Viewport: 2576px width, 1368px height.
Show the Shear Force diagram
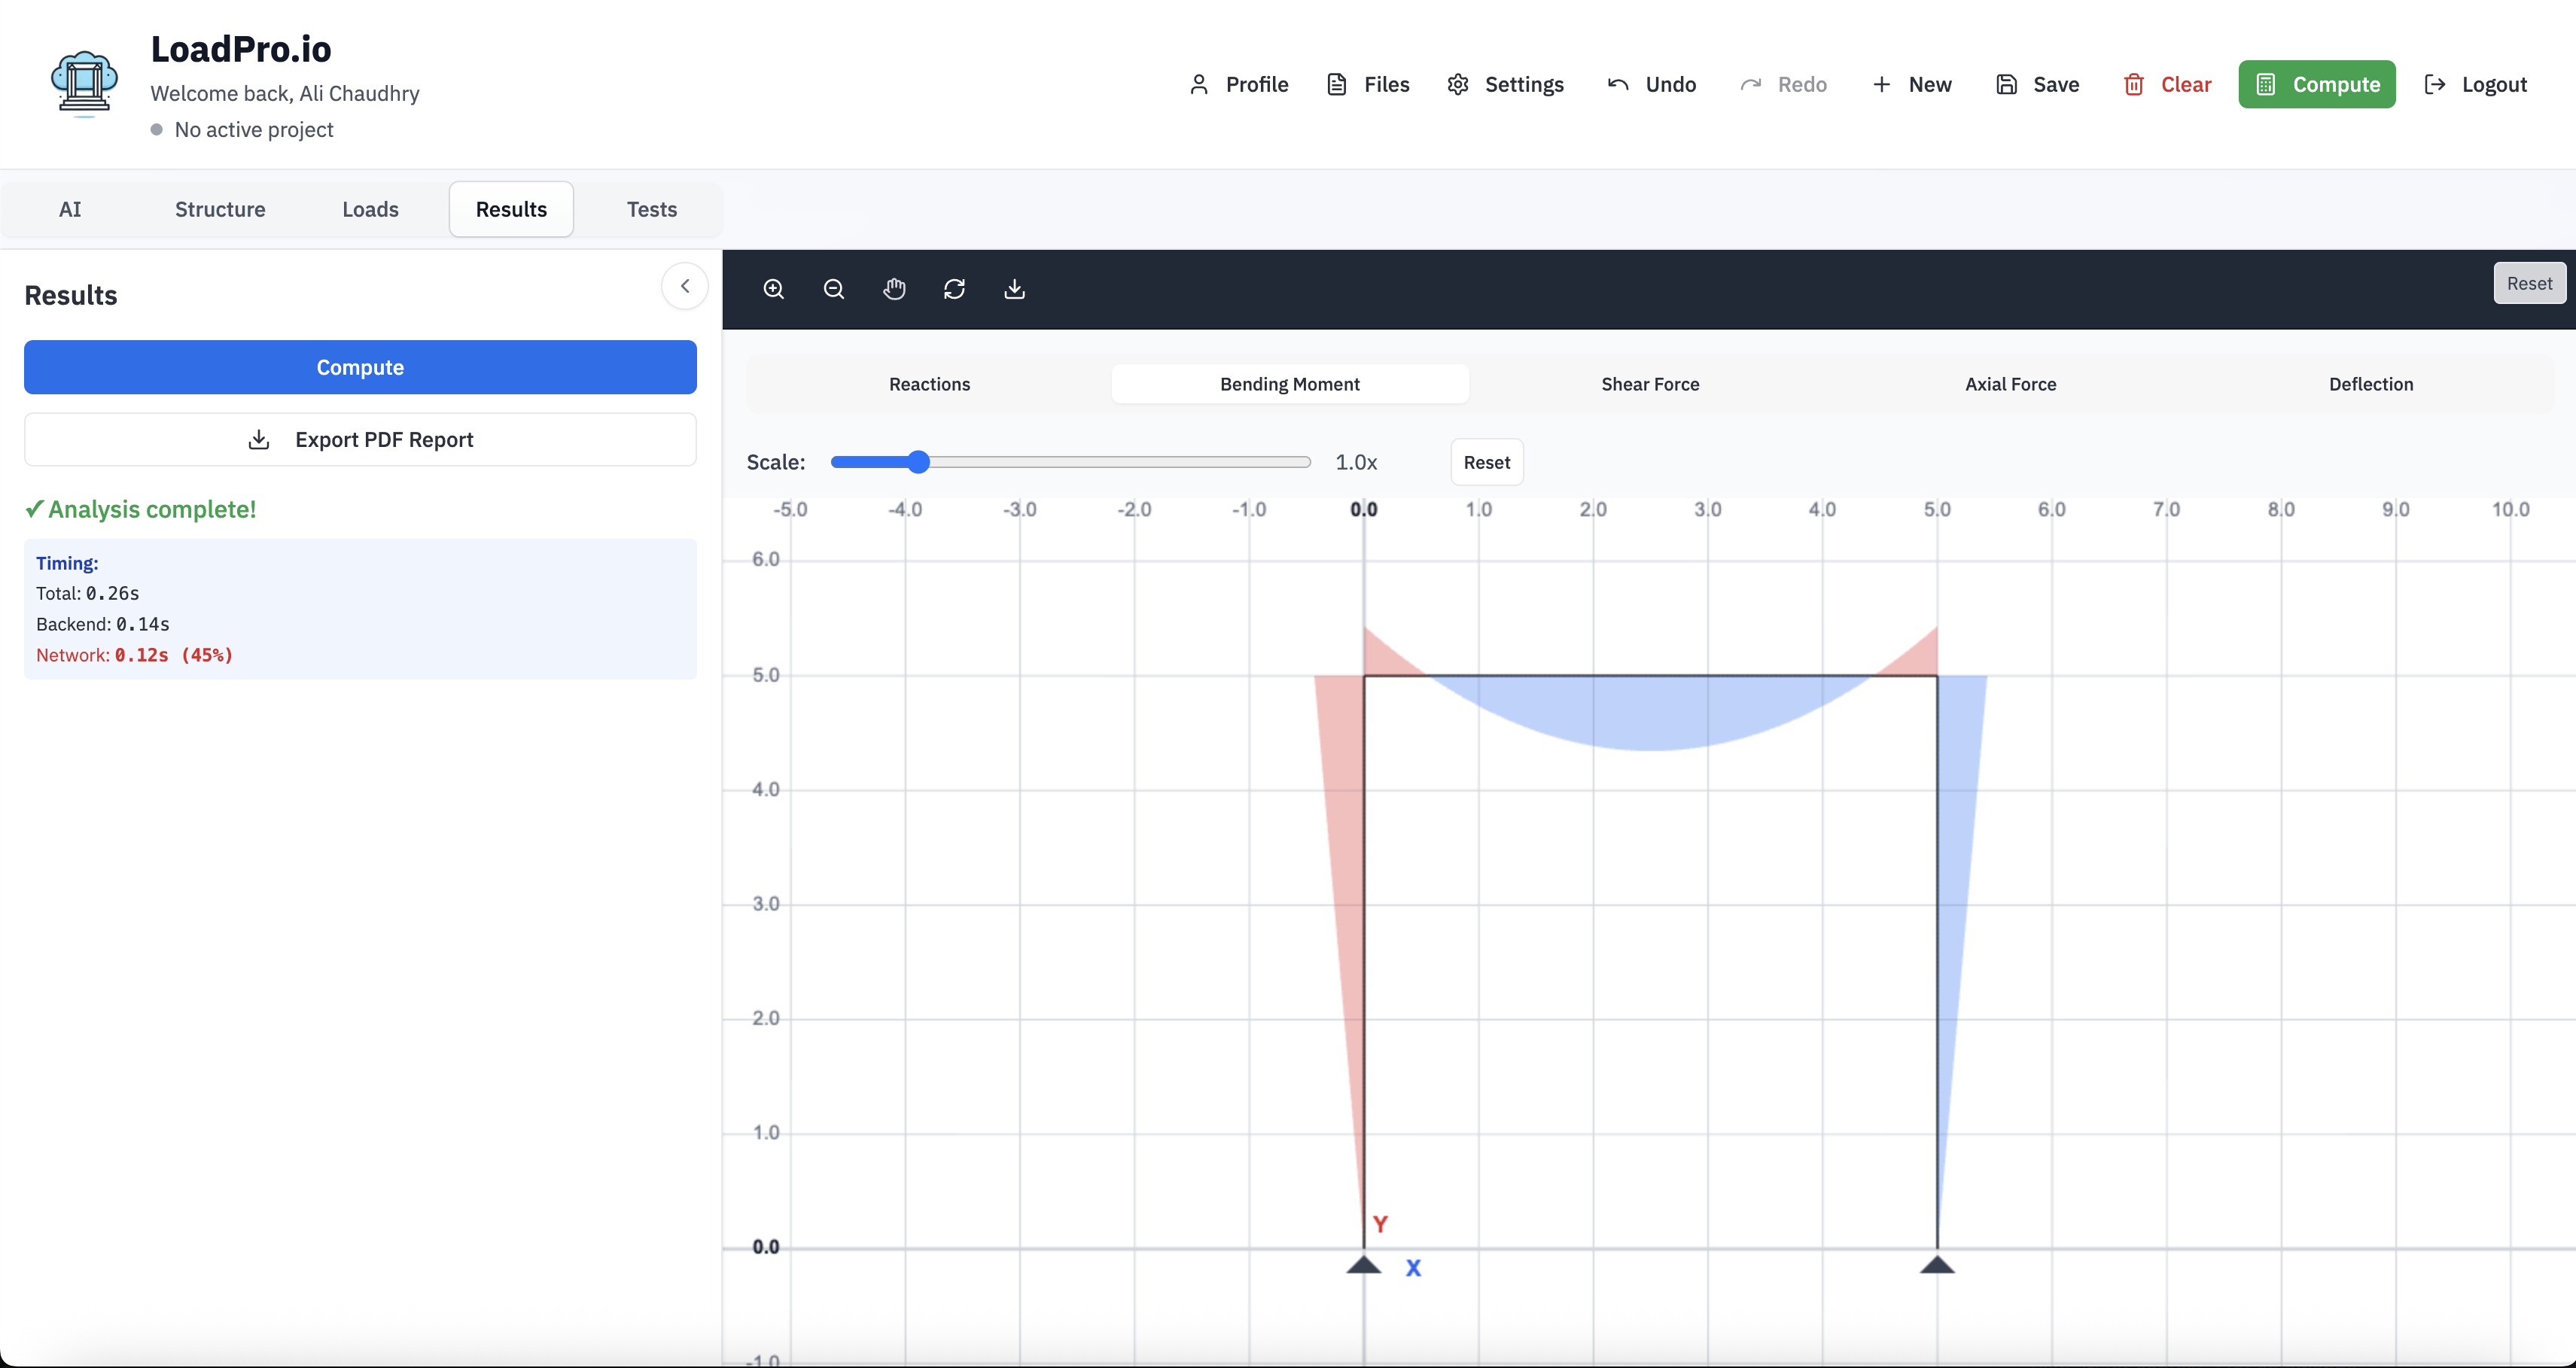(x=1650, y=384)
